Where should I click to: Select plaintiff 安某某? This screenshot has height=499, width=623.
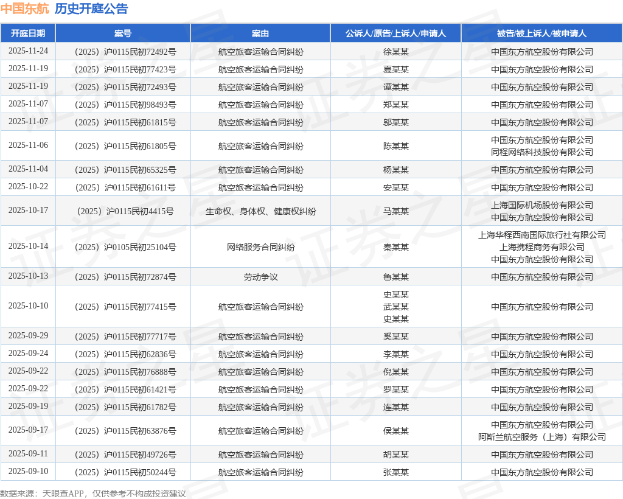tap(395, 187)
